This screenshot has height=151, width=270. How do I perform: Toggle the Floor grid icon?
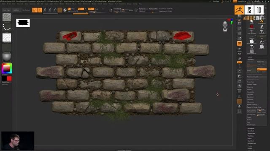[239, 49]
